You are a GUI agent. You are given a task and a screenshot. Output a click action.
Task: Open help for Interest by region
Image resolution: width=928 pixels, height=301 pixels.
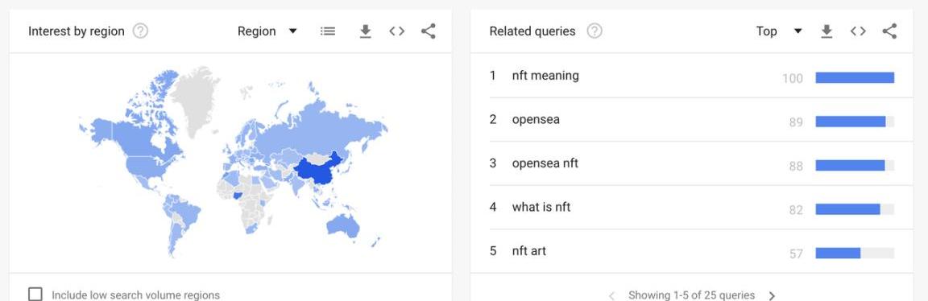click(140, 31)
